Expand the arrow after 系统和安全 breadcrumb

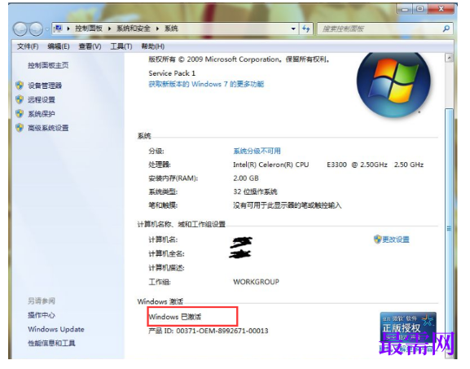click(157, 29)
